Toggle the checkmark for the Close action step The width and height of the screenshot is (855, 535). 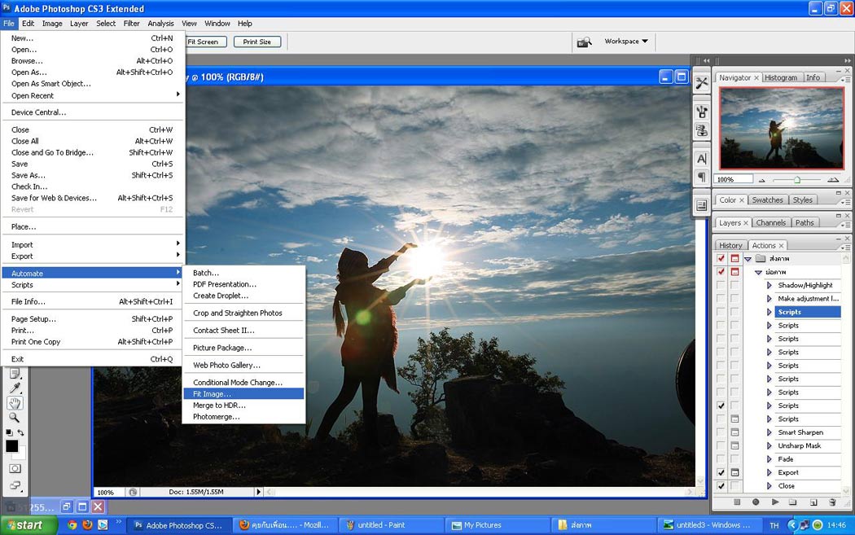[721, 486]
